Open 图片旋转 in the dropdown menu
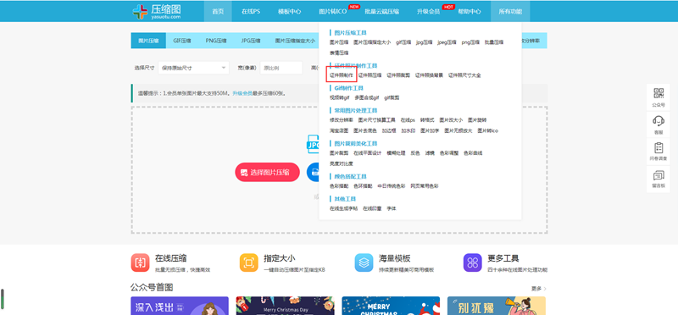This screenshot has width=678, height=315. (477, 120)
